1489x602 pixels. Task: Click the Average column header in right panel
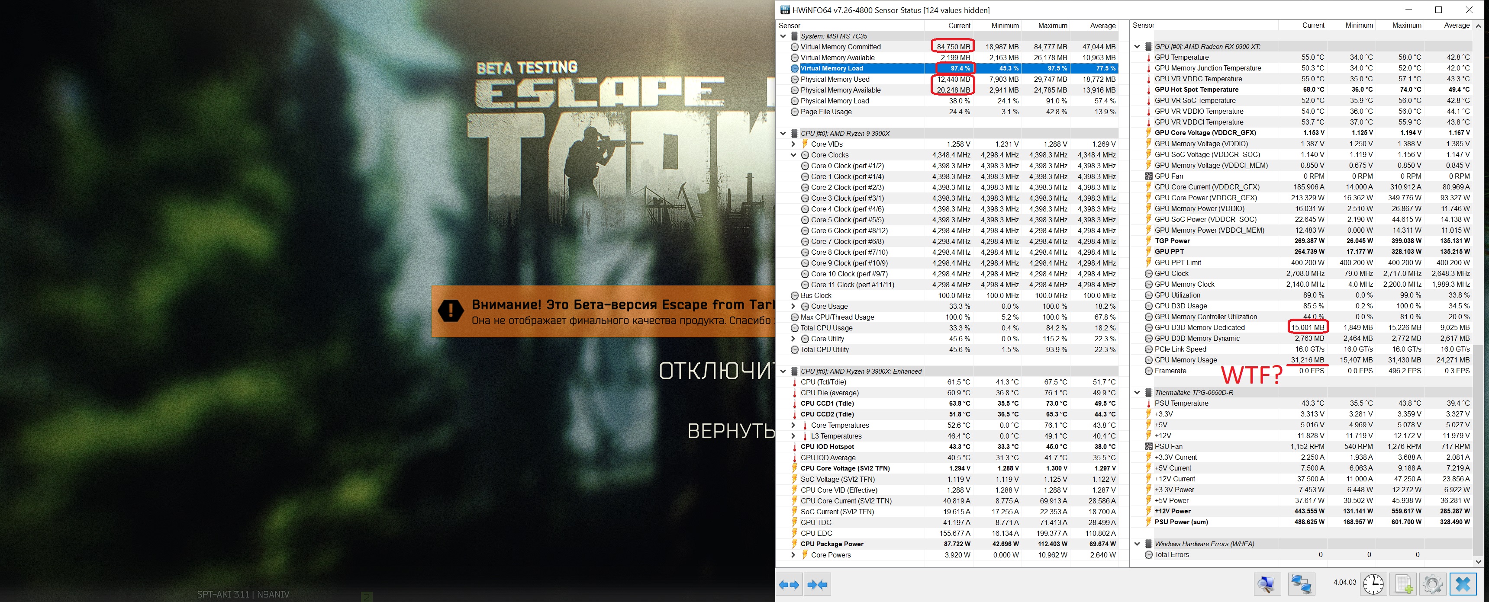(x=1456, y=26)
